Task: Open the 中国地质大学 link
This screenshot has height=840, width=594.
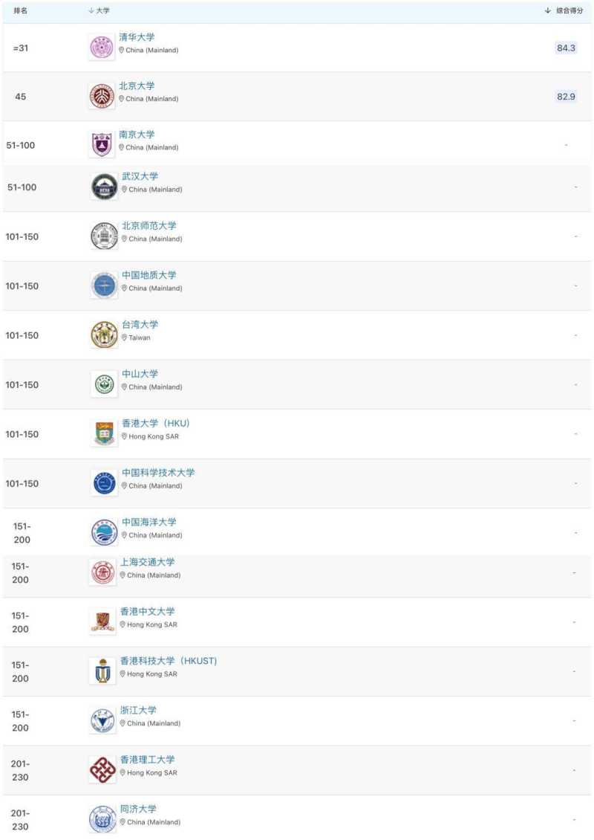Action: coord(149,275)
